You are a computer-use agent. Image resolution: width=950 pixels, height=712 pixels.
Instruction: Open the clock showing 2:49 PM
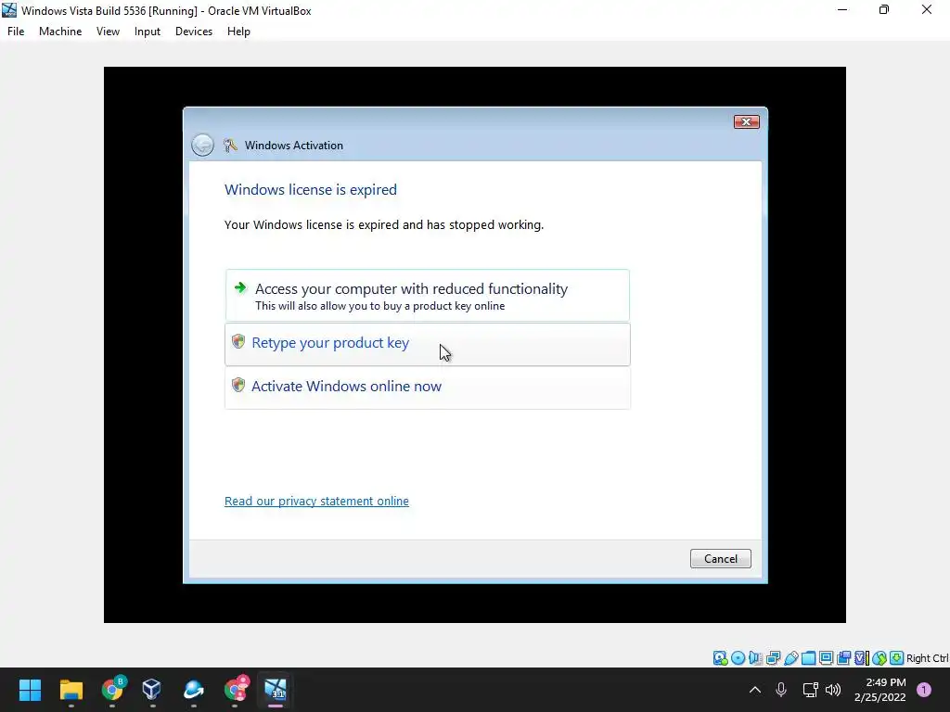pos(879,690)
